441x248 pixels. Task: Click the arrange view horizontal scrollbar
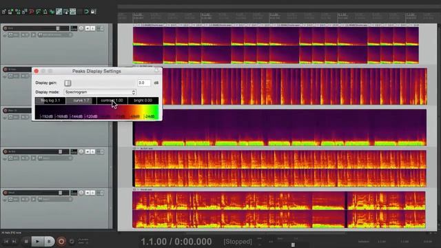pos(266,233)
